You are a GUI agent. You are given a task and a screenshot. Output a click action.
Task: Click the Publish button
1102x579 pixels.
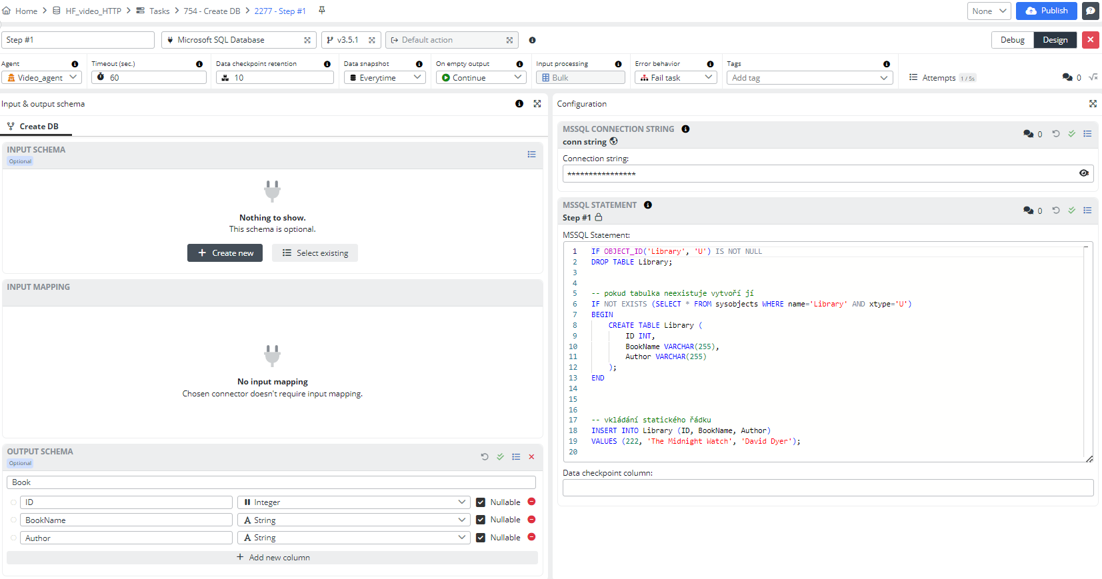coord(1045,11)
